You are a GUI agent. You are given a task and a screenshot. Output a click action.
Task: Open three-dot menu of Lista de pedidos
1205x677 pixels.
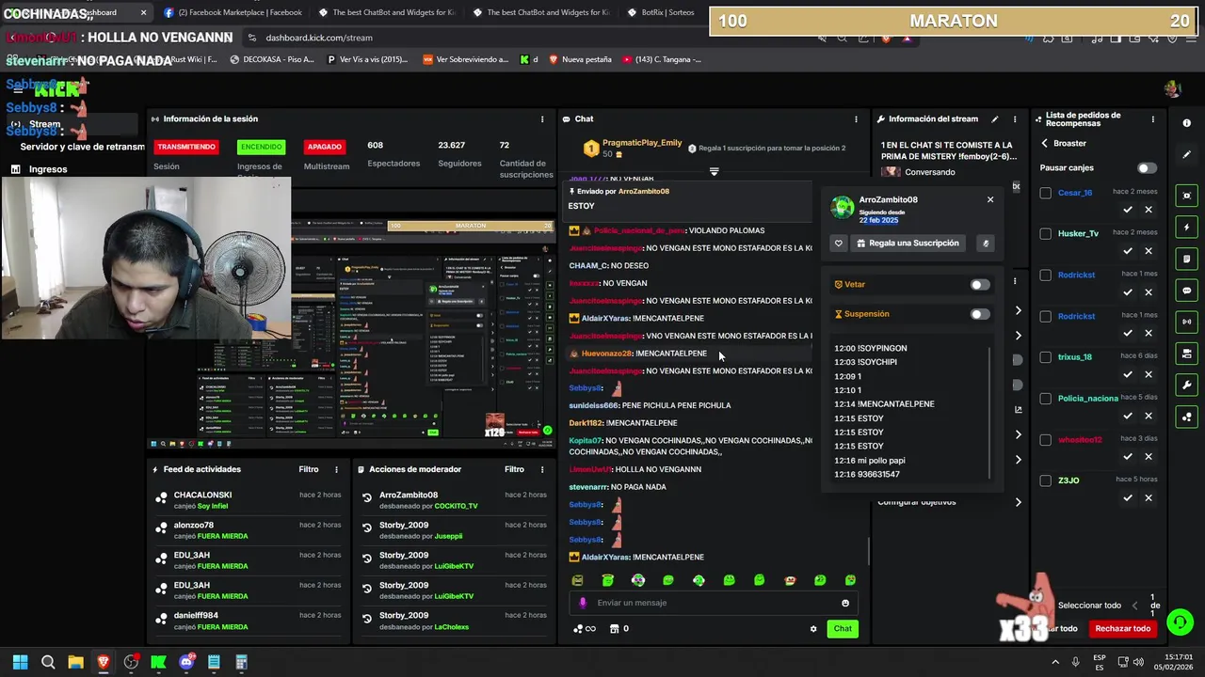point(1153,119)
